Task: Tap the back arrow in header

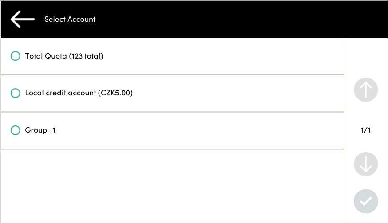Action: pyautogui.click(x=22, y=19)
